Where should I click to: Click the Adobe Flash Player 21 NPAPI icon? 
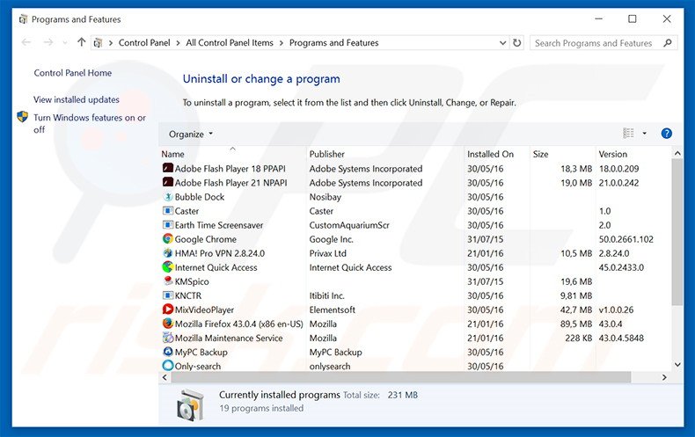pyautogui.click(x=167, y=183)
